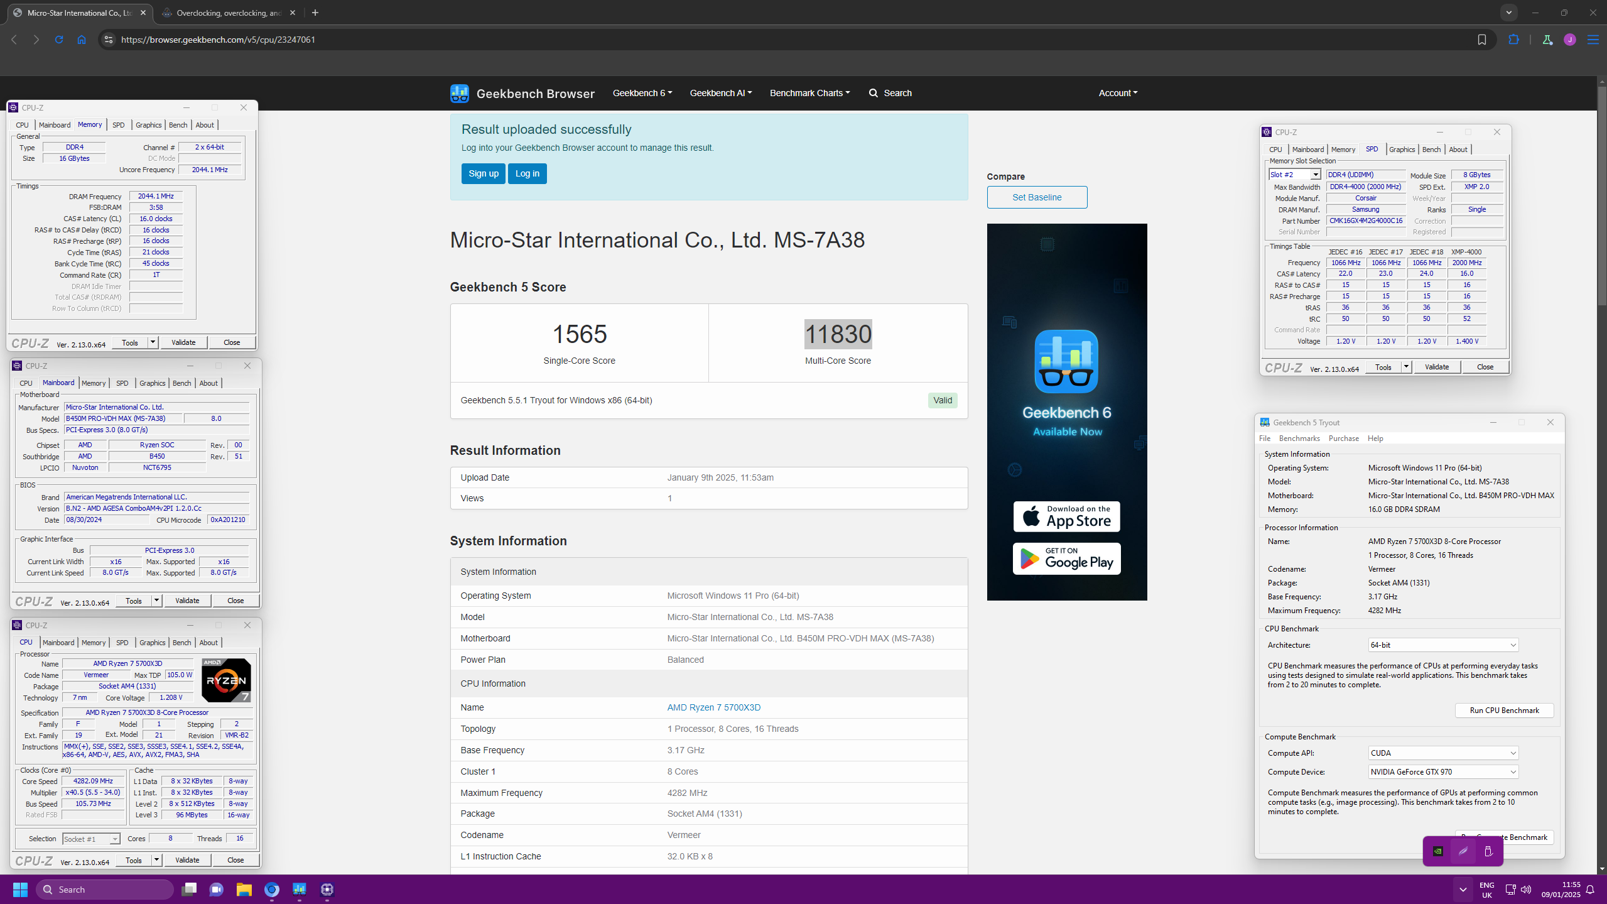
Task: Click Validate in the bottom CPU-Z CPU window
Action: pos(187,860)
